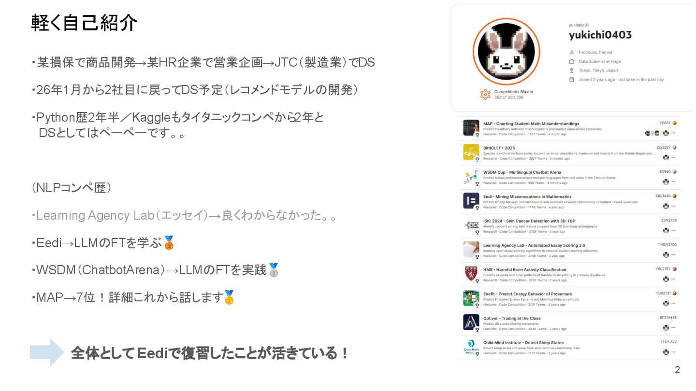This screenshot has width=696, height=391.
Task: Open the MAP - Charting Student Math Misunderstandings link
Action: pyautogui.click(x=531, y=124)
